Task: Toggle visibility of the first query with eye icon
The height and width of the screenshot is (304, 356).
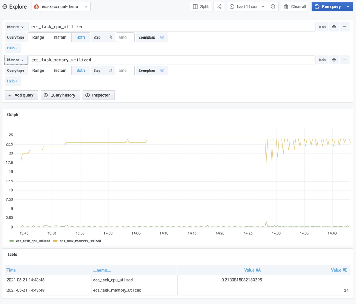Action: point(333,26)
